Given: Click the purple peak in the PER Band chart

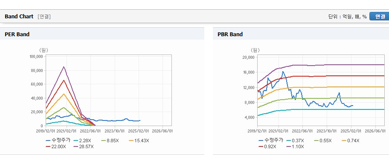Looking at the screenshot, I should (64, 67).
